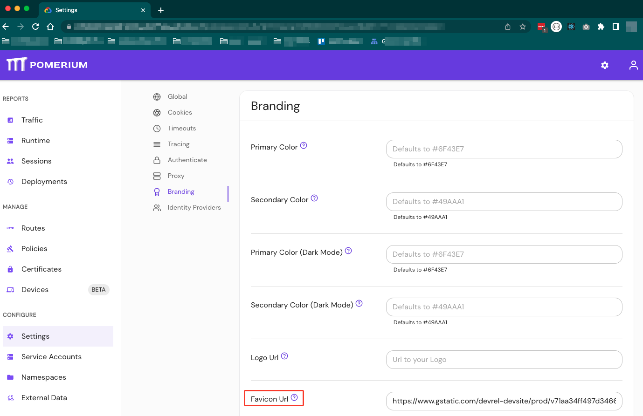Click the Primary Color default value field
This screenshot has height=416, width=643.
point(504,149)
